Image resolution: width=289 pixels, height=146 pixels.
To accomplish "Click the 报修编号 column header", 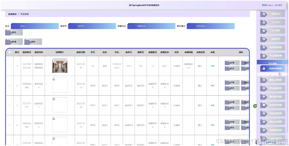I will (27, 52).
